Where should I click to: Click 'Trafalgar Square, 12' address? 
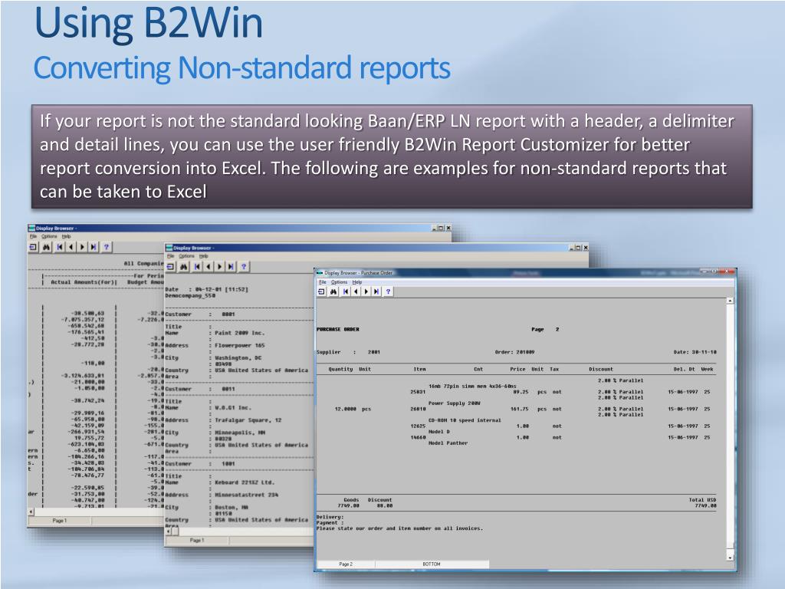click(x=248, y=420)
